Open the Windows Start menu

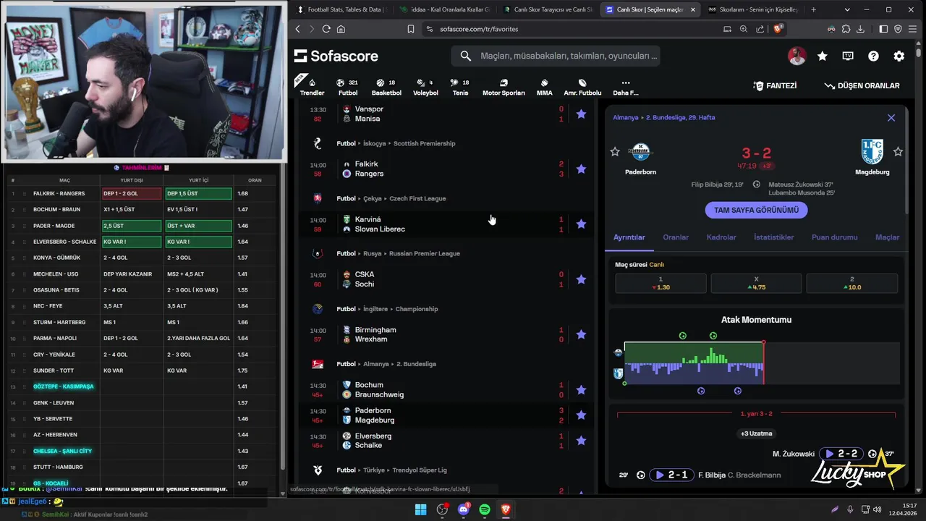(420, 509)
